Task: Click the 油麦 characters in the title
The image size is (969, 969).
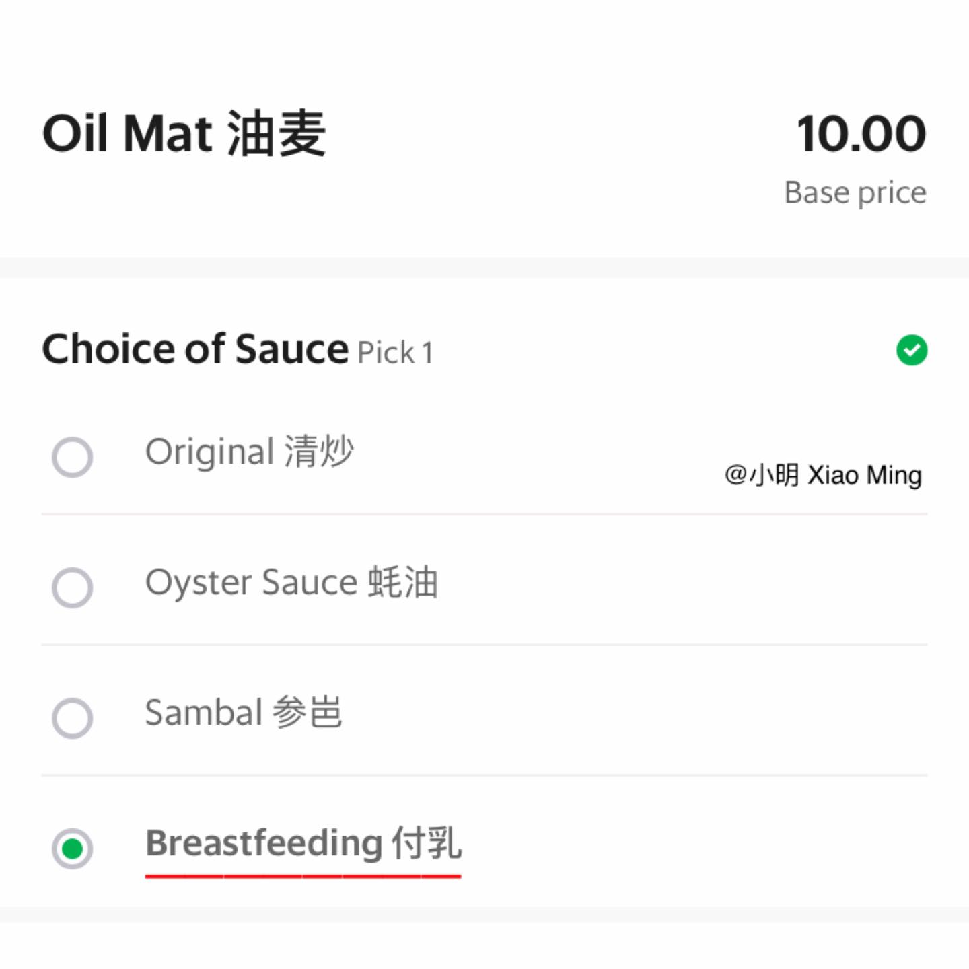Action: pos(277,134)
